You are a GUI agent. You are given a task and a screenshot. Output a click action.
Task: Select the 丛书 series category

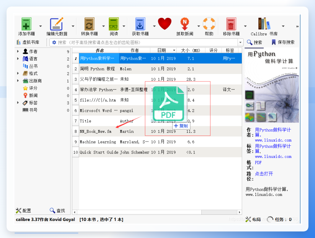(x=33, y=66)
